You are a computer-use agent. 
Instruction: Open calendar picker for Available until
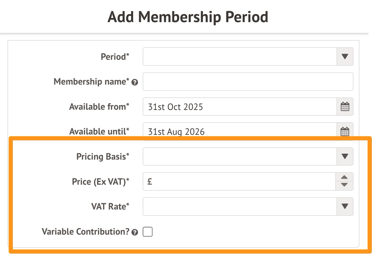345,132
